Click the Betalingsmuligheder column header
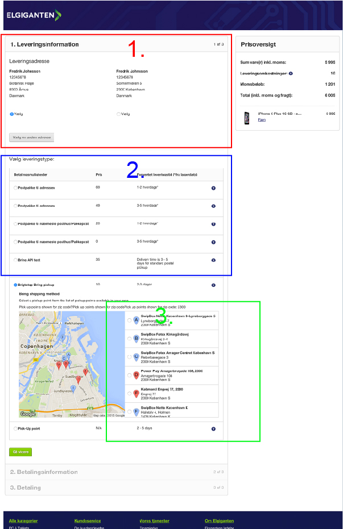343x529 pixels. (31, 175)
